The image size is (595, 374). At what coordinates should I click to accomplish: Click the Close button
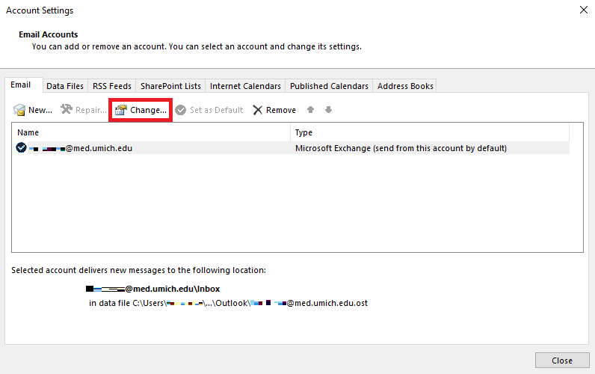[562, 361]
